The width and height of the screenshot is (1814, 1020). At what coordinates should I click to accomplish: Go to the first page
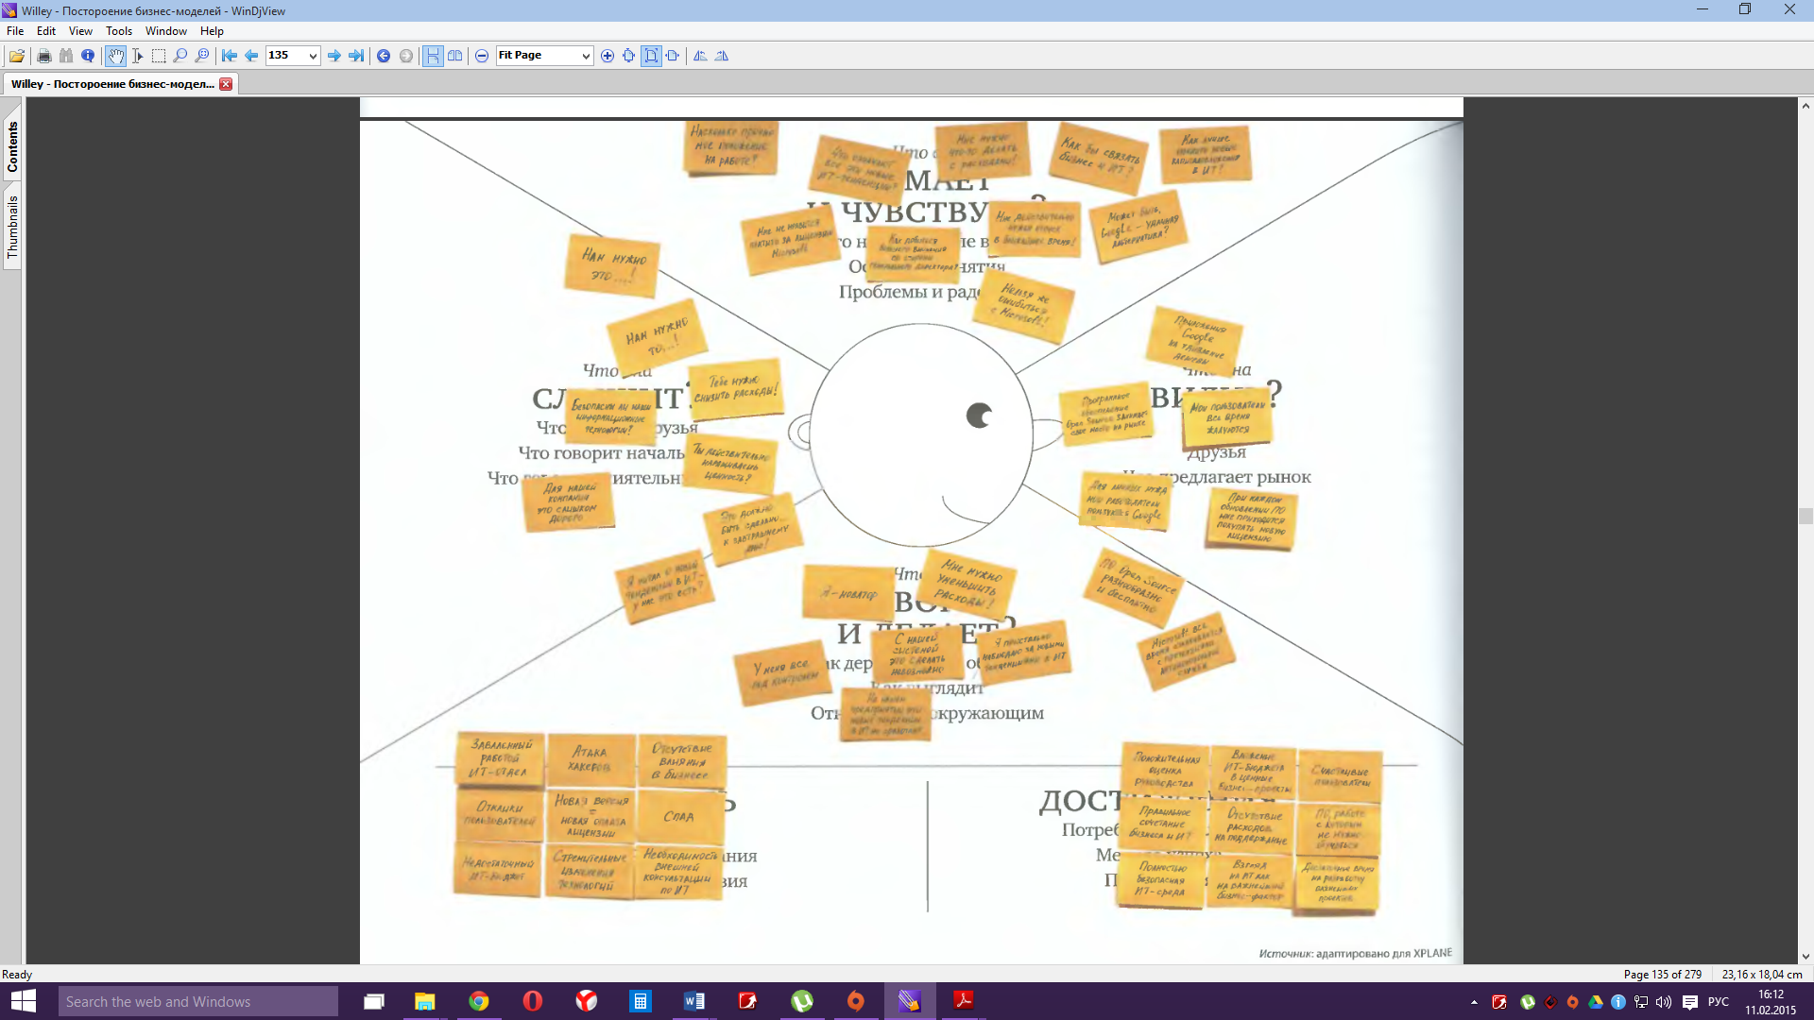(230, 56)
